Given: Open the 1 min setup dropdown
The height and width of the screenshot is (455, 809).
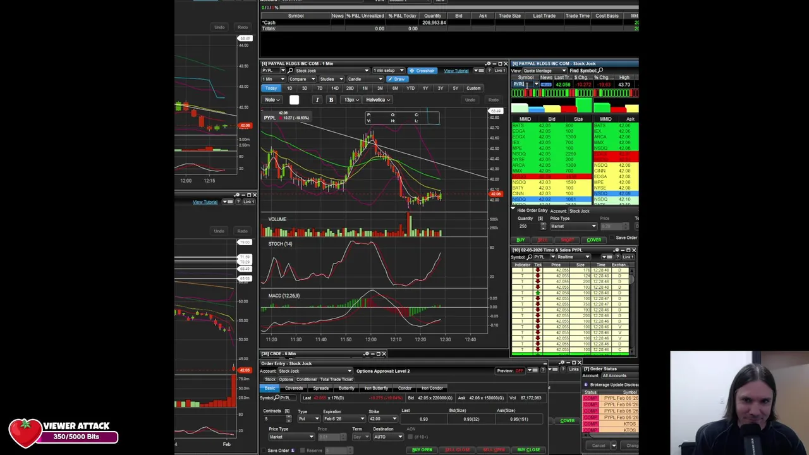Looking at the screenshot, I should point(388,70).
